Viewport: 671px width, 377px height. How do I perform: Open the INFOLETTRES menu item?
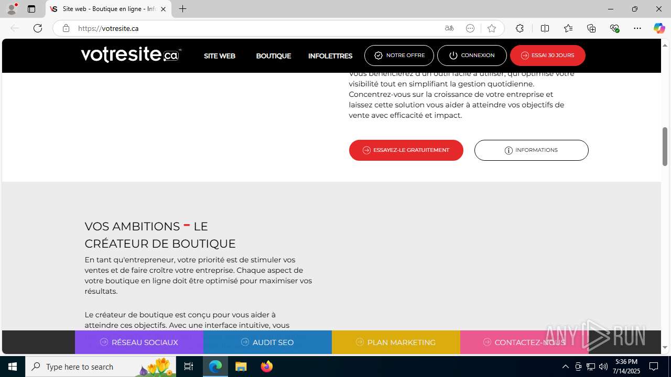tap(330, 56)
